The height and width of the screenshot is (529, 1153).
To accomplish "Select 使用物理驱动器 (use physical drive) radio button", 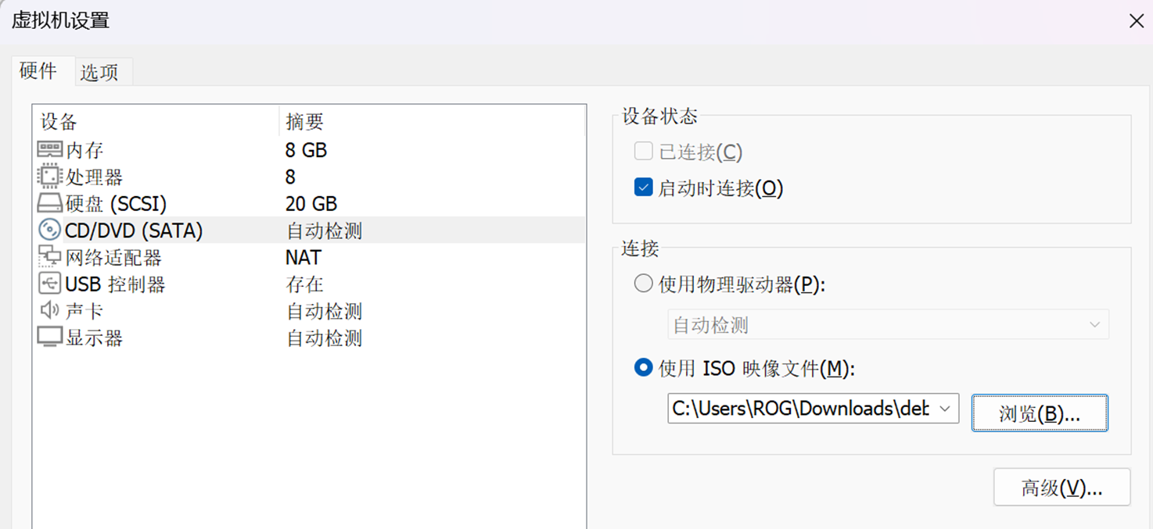I will (643, 284).
